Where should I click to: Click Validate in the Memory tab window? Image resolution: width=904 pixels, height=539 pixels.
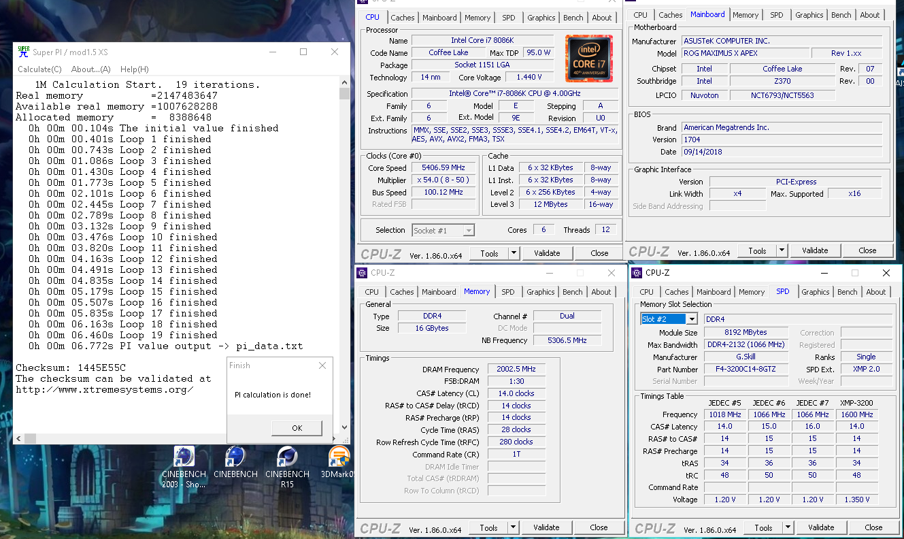[546, 527]
